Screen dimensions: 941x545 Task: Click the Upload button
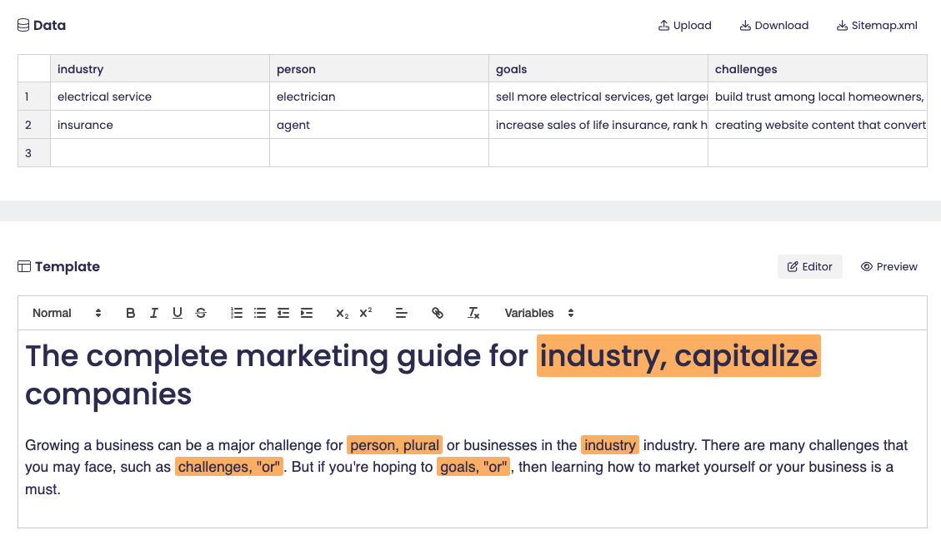click(x=685, y=25)
